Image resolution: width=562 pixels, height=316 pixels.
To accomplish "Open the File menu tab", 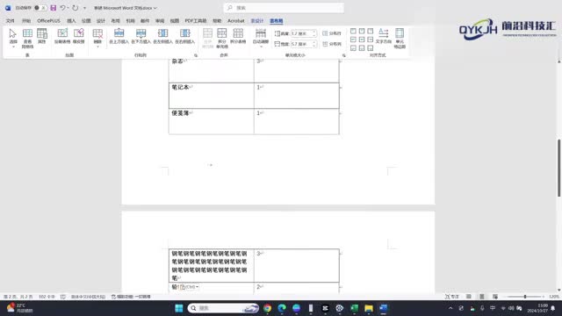I will [10, 21].
